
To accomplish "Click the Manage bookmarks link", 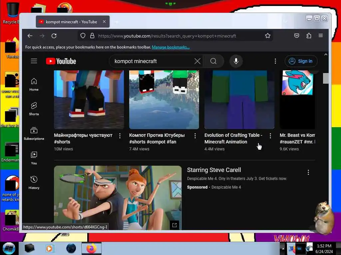I will click(x=171, y=47).
